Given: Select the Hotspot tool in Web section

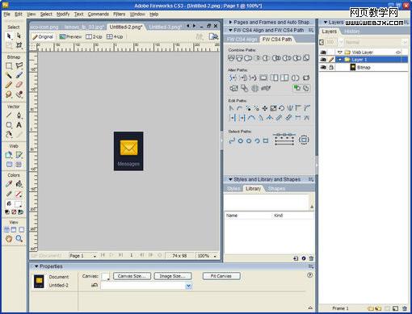Looking at the screenshot, I should click(9, 155).
